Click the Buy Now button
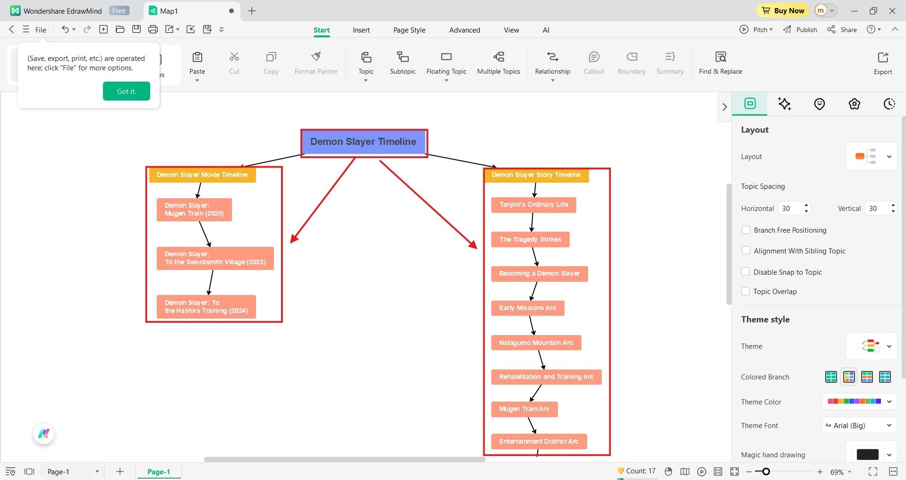906x480 pixels. pos(782,10)
